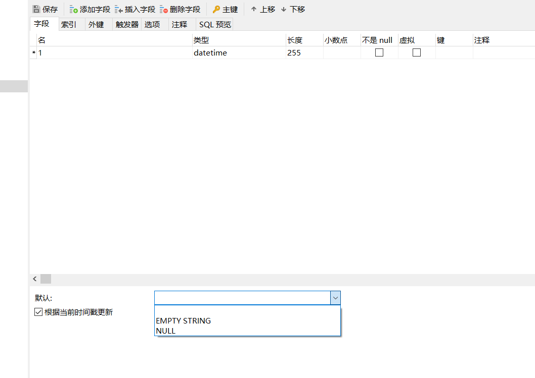Click the 虚拟 column header
The image size is (535, 378).
click(x=417, y=40)
